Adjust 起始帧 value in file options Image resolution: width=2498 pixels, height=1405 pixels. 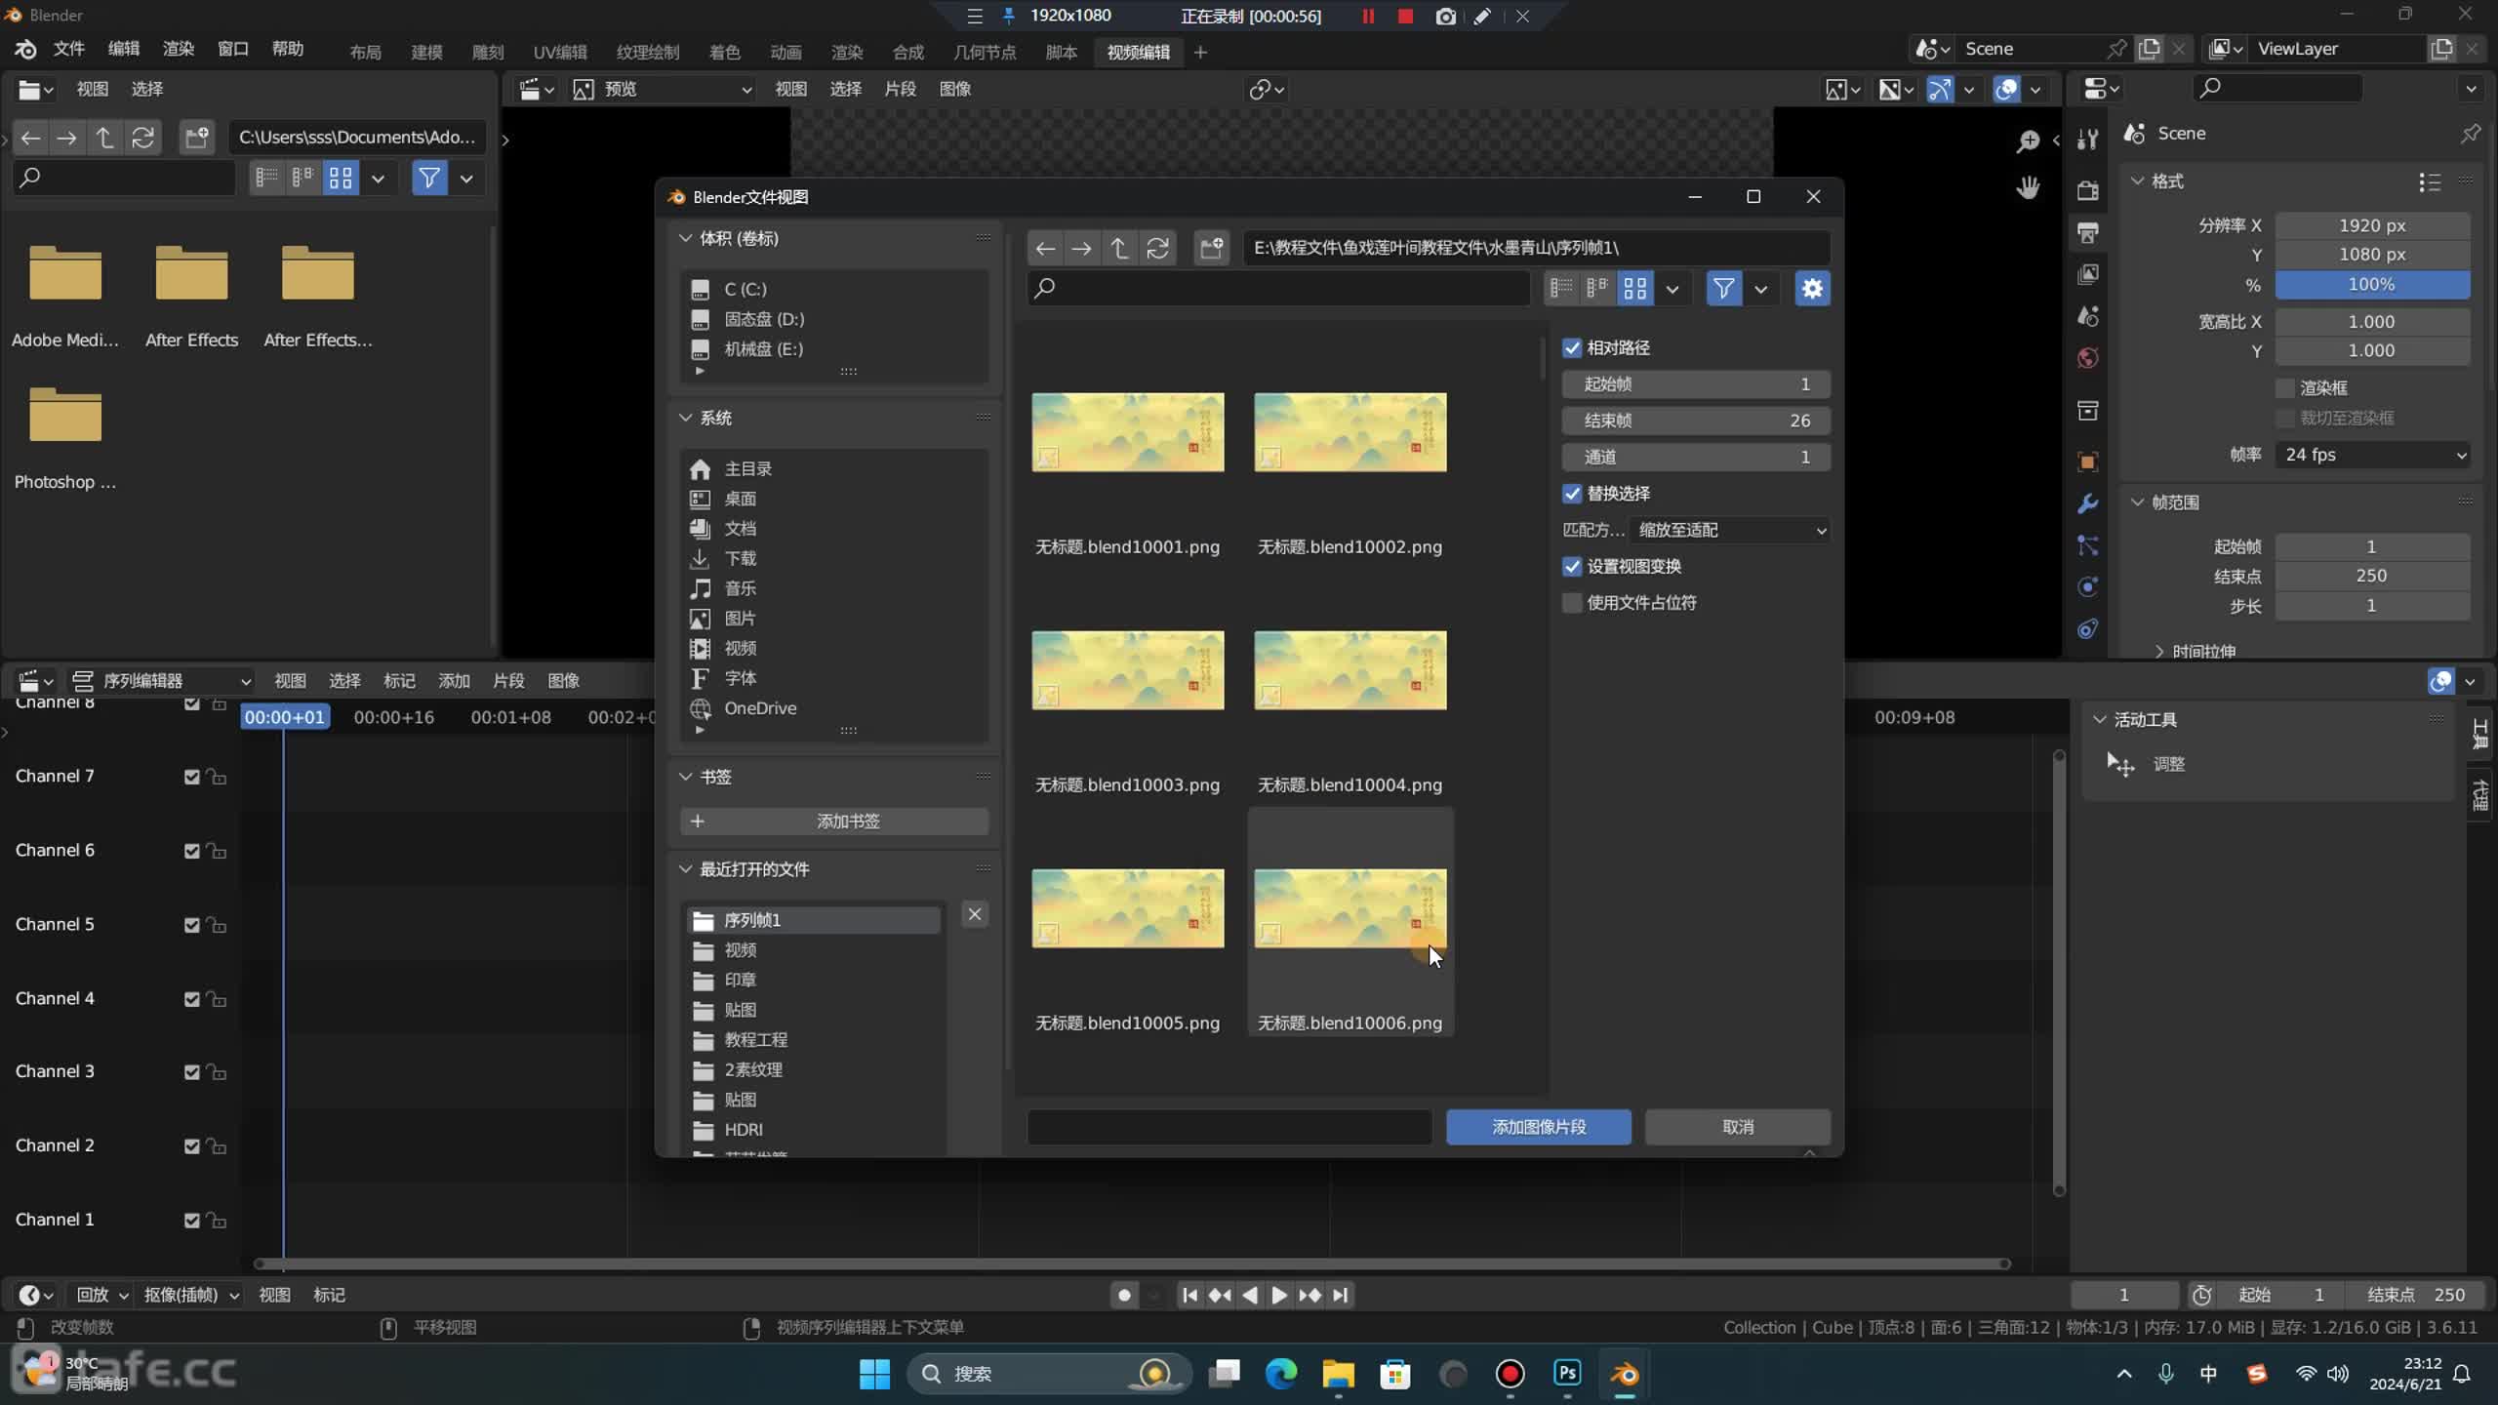click(x=1696, y=384)
